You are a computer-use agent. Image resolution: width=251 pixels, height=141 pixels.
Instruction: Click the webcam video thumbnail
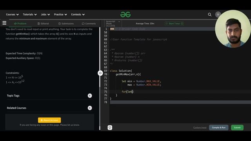(233, 29)
